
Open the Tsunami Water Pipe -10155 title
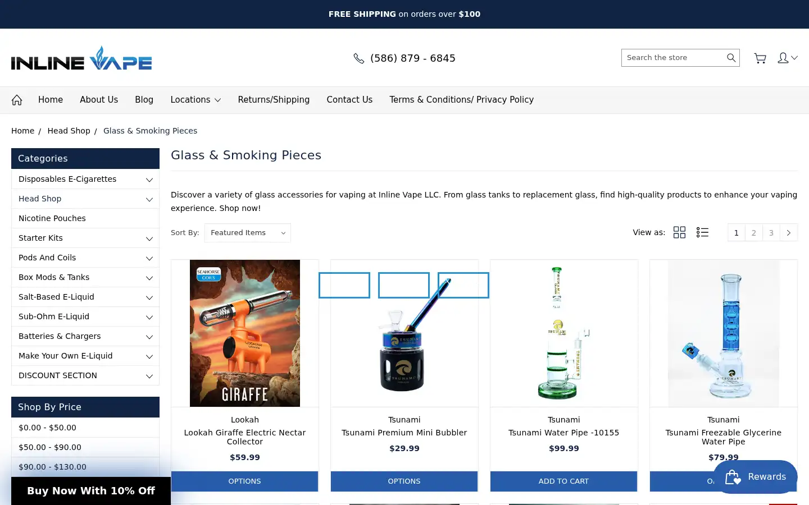coord(564,433)
